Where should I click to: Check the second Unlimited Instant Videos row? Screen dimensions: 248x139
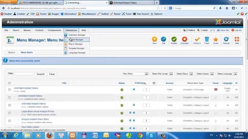click(x=9, y=97)
